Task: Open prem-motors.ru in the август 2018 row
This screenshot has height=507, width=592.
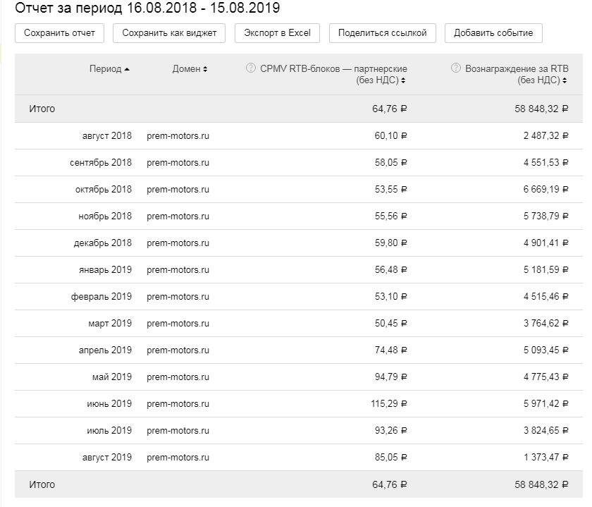Action: tap(178, 136)
